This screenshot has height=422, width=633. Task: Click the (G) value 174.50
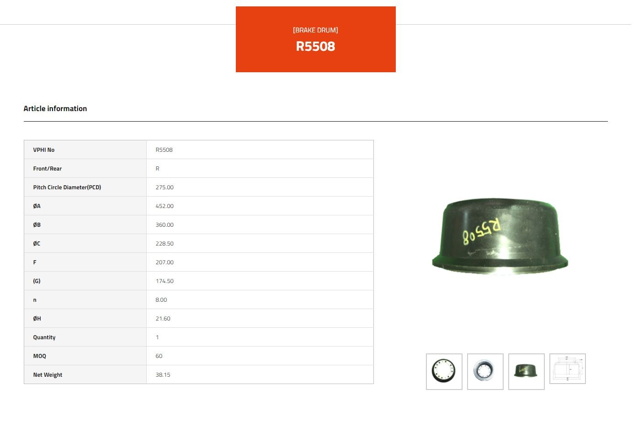tap(165, 281)
